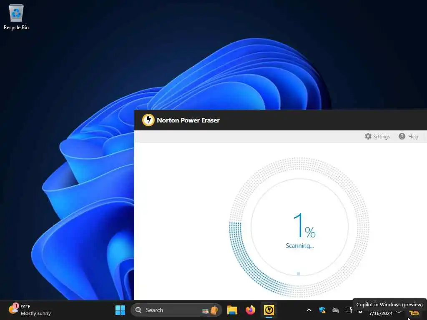Screen dimensions: 427x320
Task: Click the taskbar Search box
Action: click(176, 310)
